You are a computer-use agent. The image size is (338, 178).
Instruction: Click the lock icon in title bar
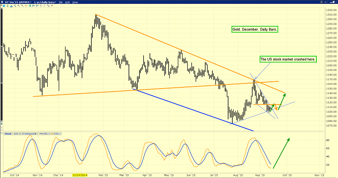[321, 3]
